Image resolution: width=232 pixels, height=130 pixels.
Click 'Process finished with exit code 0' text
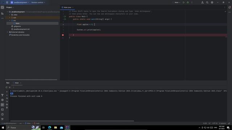pyautogui.click(x=26, y=96)
